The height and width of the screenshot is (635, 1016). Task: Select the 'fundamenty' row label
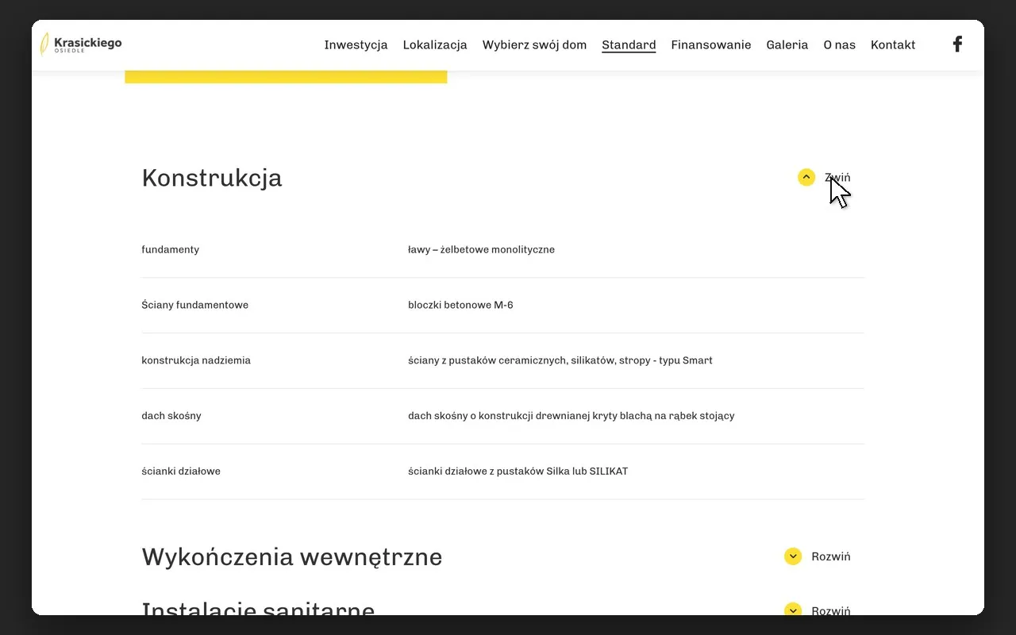171,249
